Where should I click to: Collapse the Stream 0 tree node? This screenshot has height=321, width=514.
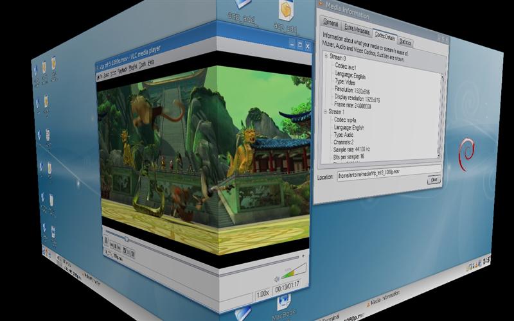tap(326, 56)
